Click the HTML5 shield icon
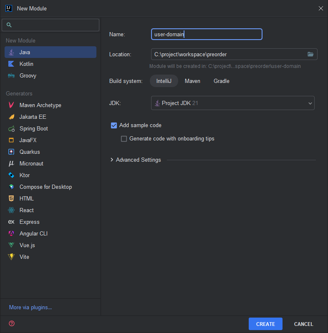This screenshot has width=328, height=333. [11, 198]
